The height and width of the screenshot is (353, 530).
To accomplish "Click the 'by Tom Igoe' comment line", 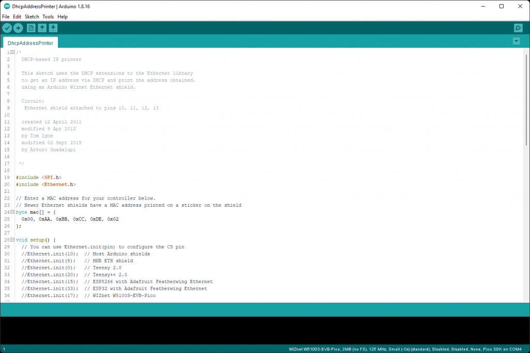I will tap(37, 136).
